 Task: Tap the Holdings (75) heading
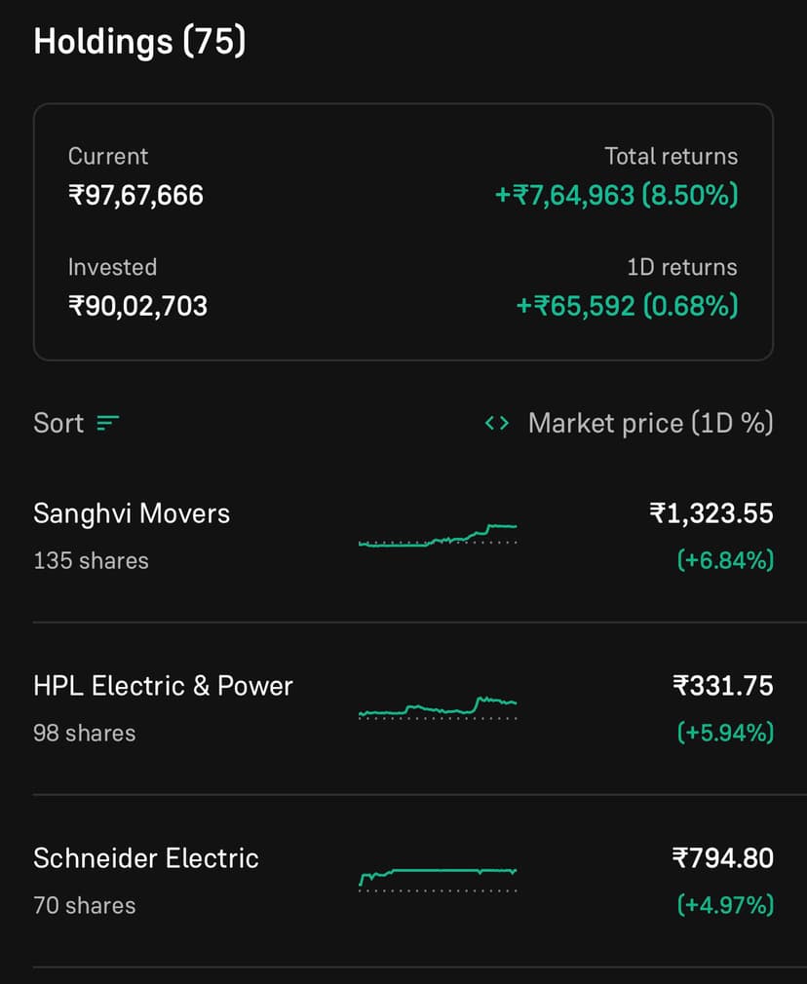139,42
